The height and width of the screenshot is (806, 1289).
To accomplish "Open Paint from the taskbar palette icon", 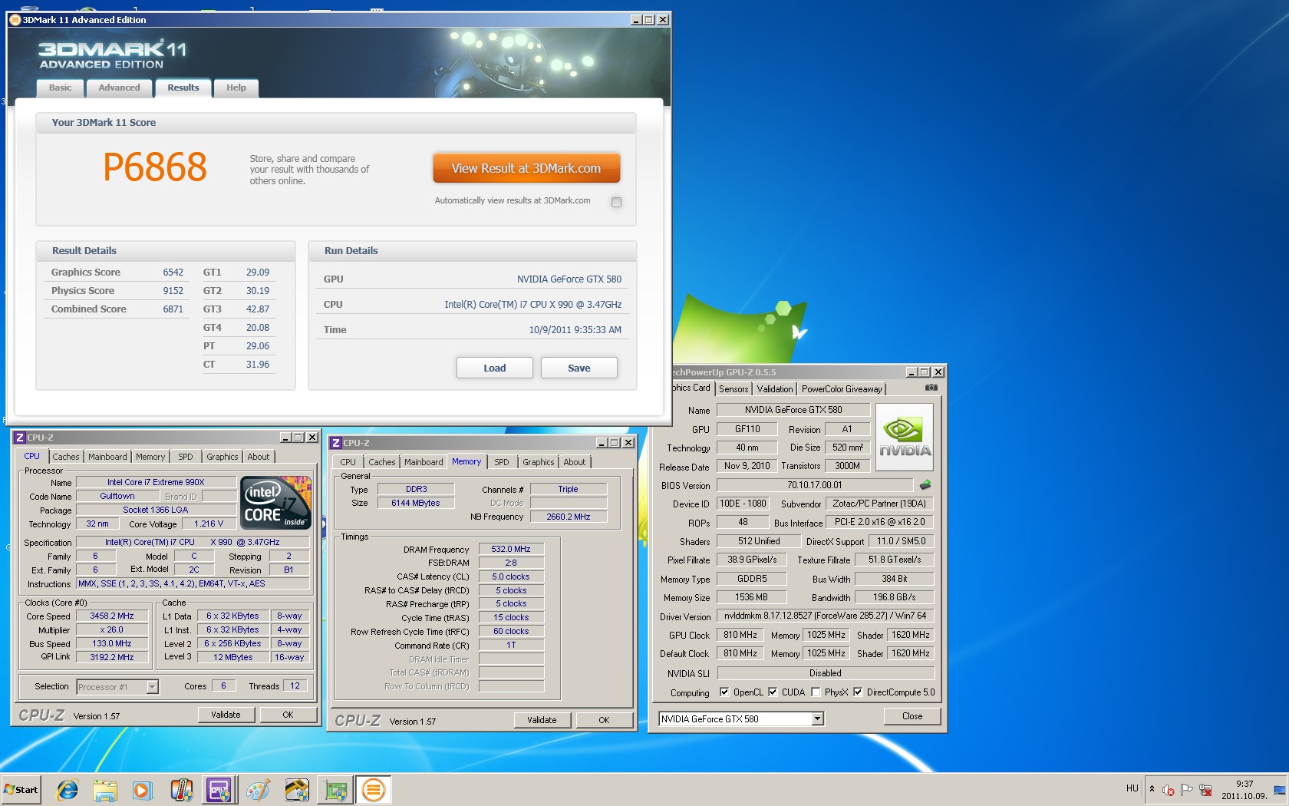I will point(258,790).
